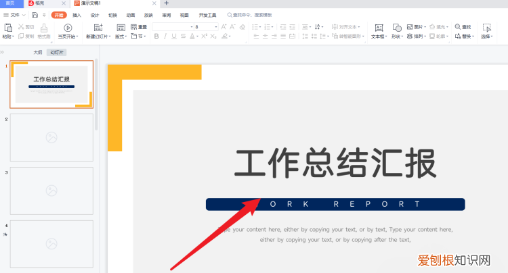Open a new document tab with plus
The image size is (508, 273).
click(166, 3)
